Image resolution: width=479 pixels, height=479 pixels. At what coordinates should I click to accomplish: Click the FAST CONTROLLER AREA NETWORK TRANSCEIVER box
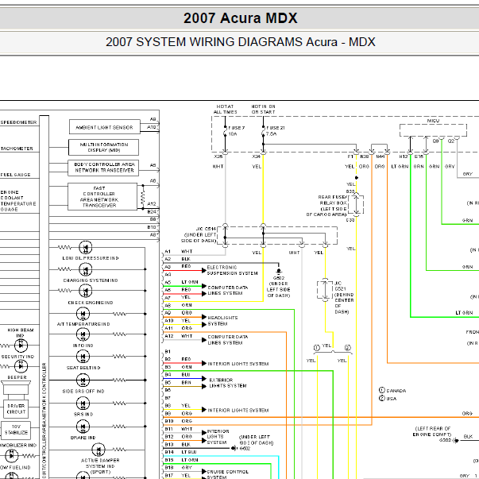click(x=102, y=197)
